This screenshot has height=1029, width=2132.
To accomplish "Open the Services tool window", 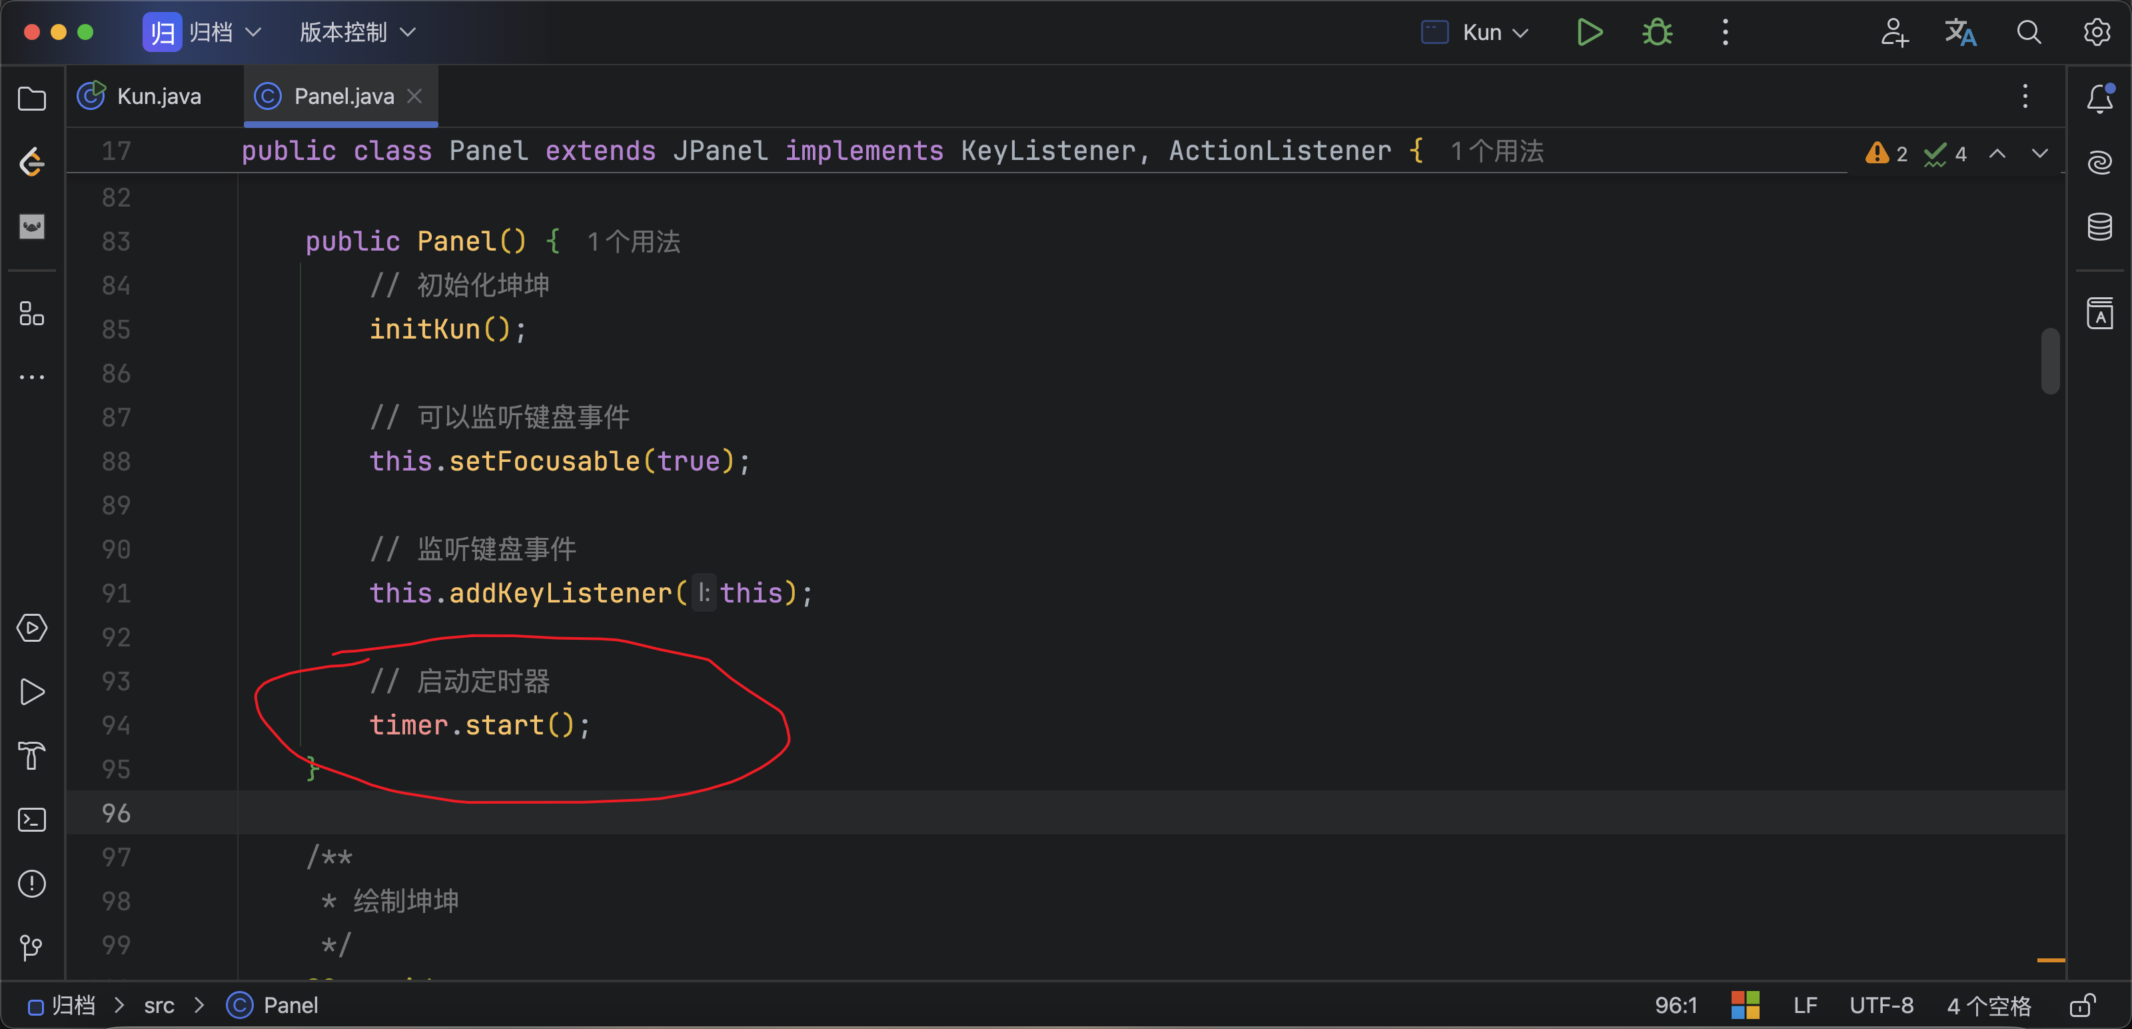I will 31,628.
